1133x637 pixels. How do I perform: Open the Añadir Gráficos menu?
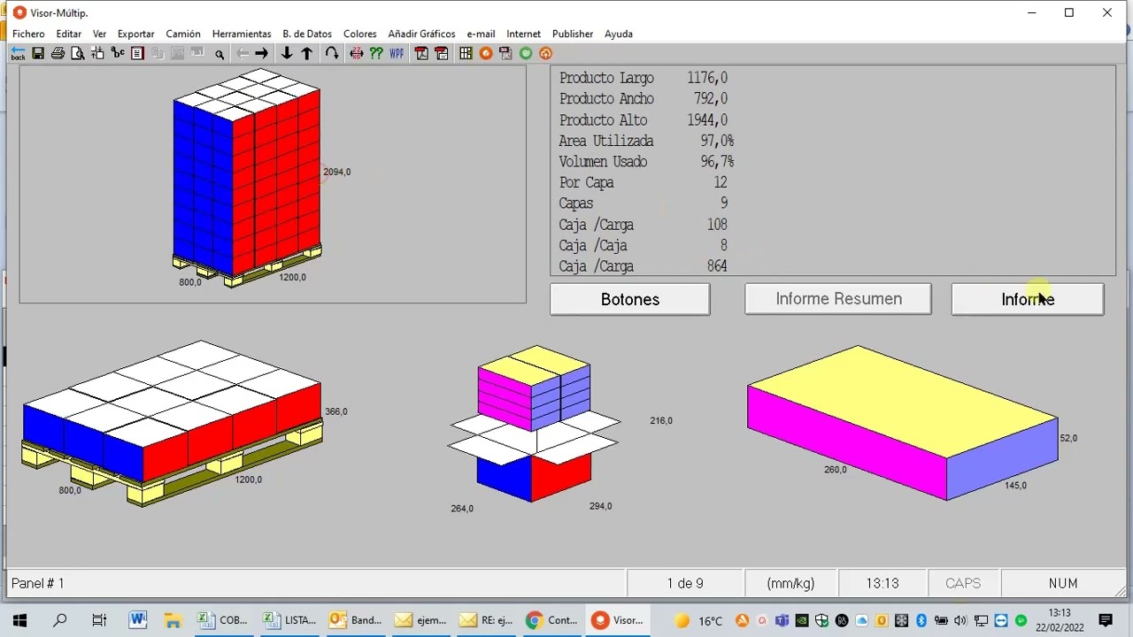coord(421,34)
